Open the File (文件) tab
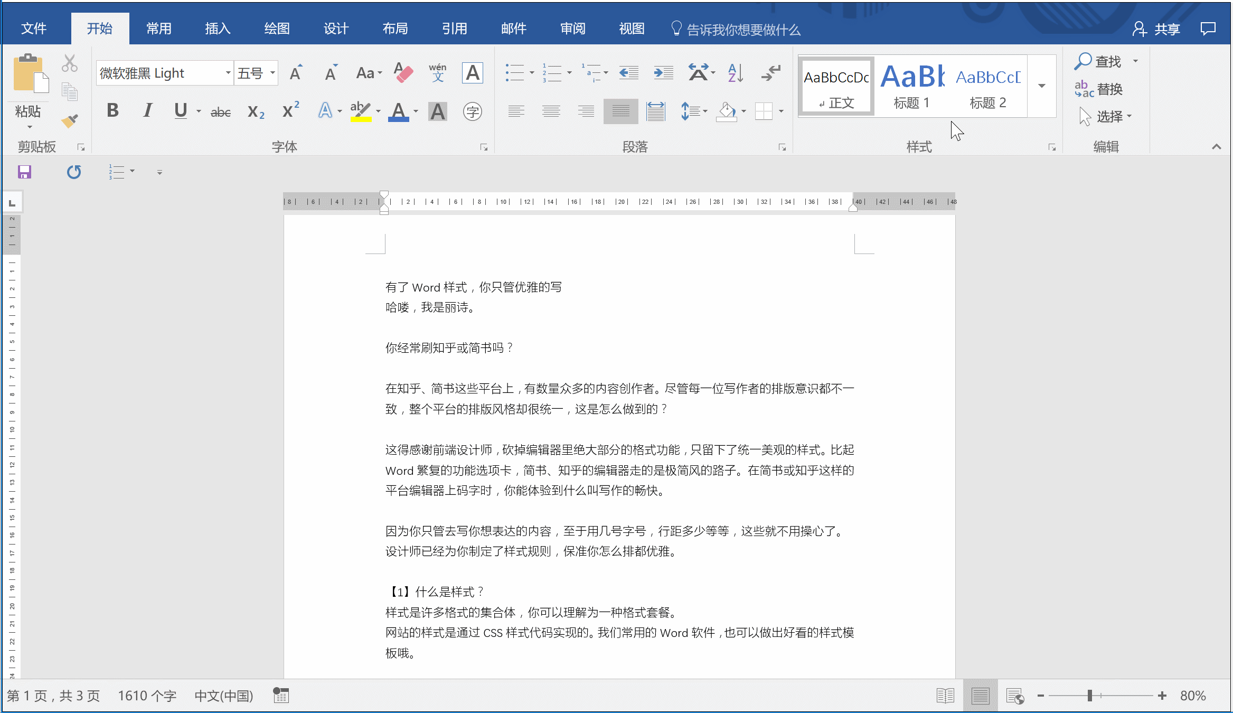The height and width of the screenshot is (713, 1233). coord(34,29)
